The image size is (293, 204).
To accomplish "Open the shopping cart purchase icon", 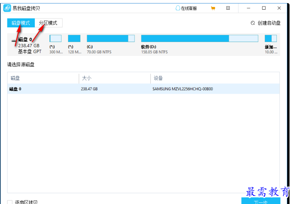I will [x=213, y=8].
